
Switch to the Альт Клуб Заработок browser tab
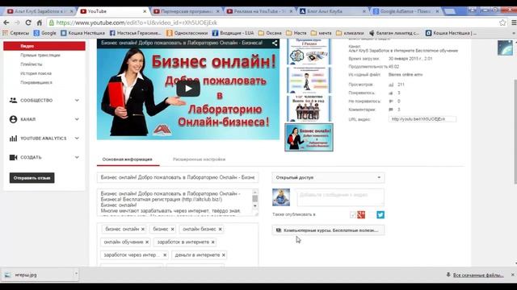(40, 11)
